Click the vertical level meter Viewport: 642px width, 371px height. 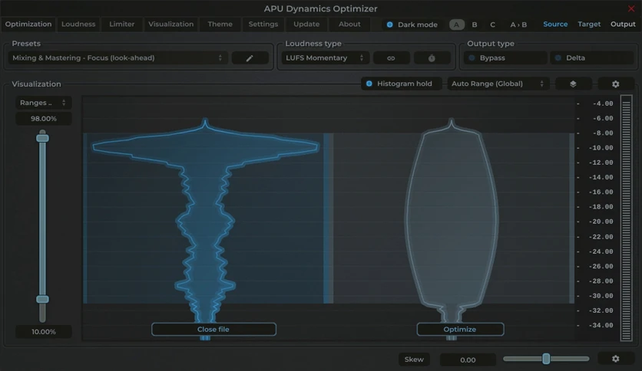click(x=626, y=218)
